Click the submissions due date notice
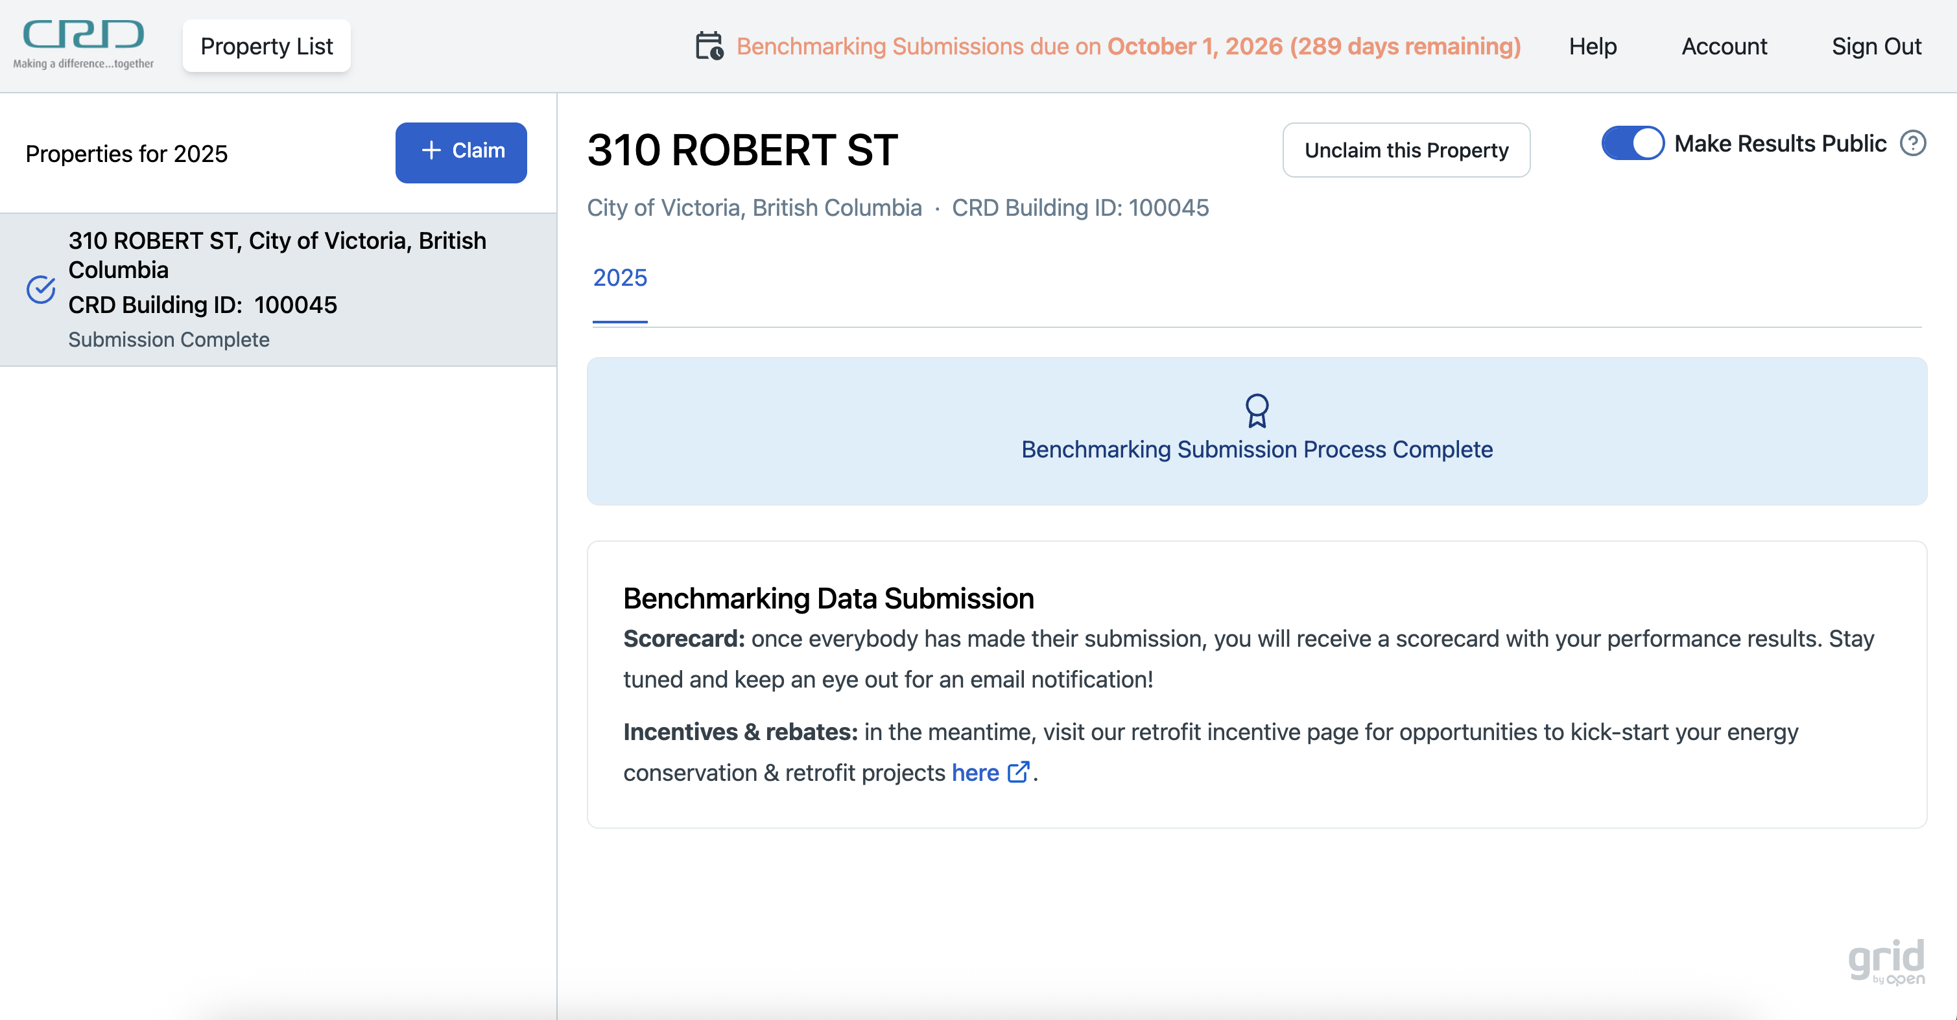Image resolution: width=1957 pixels, height=1020 pixels. tap(1128, 46)
